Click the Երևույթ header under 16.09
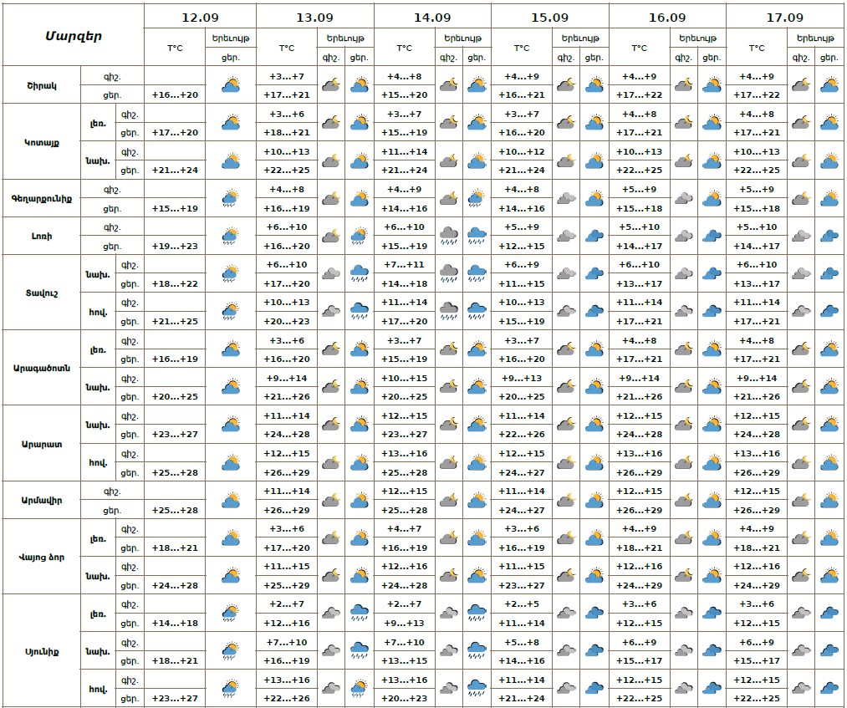 (697, 38)
